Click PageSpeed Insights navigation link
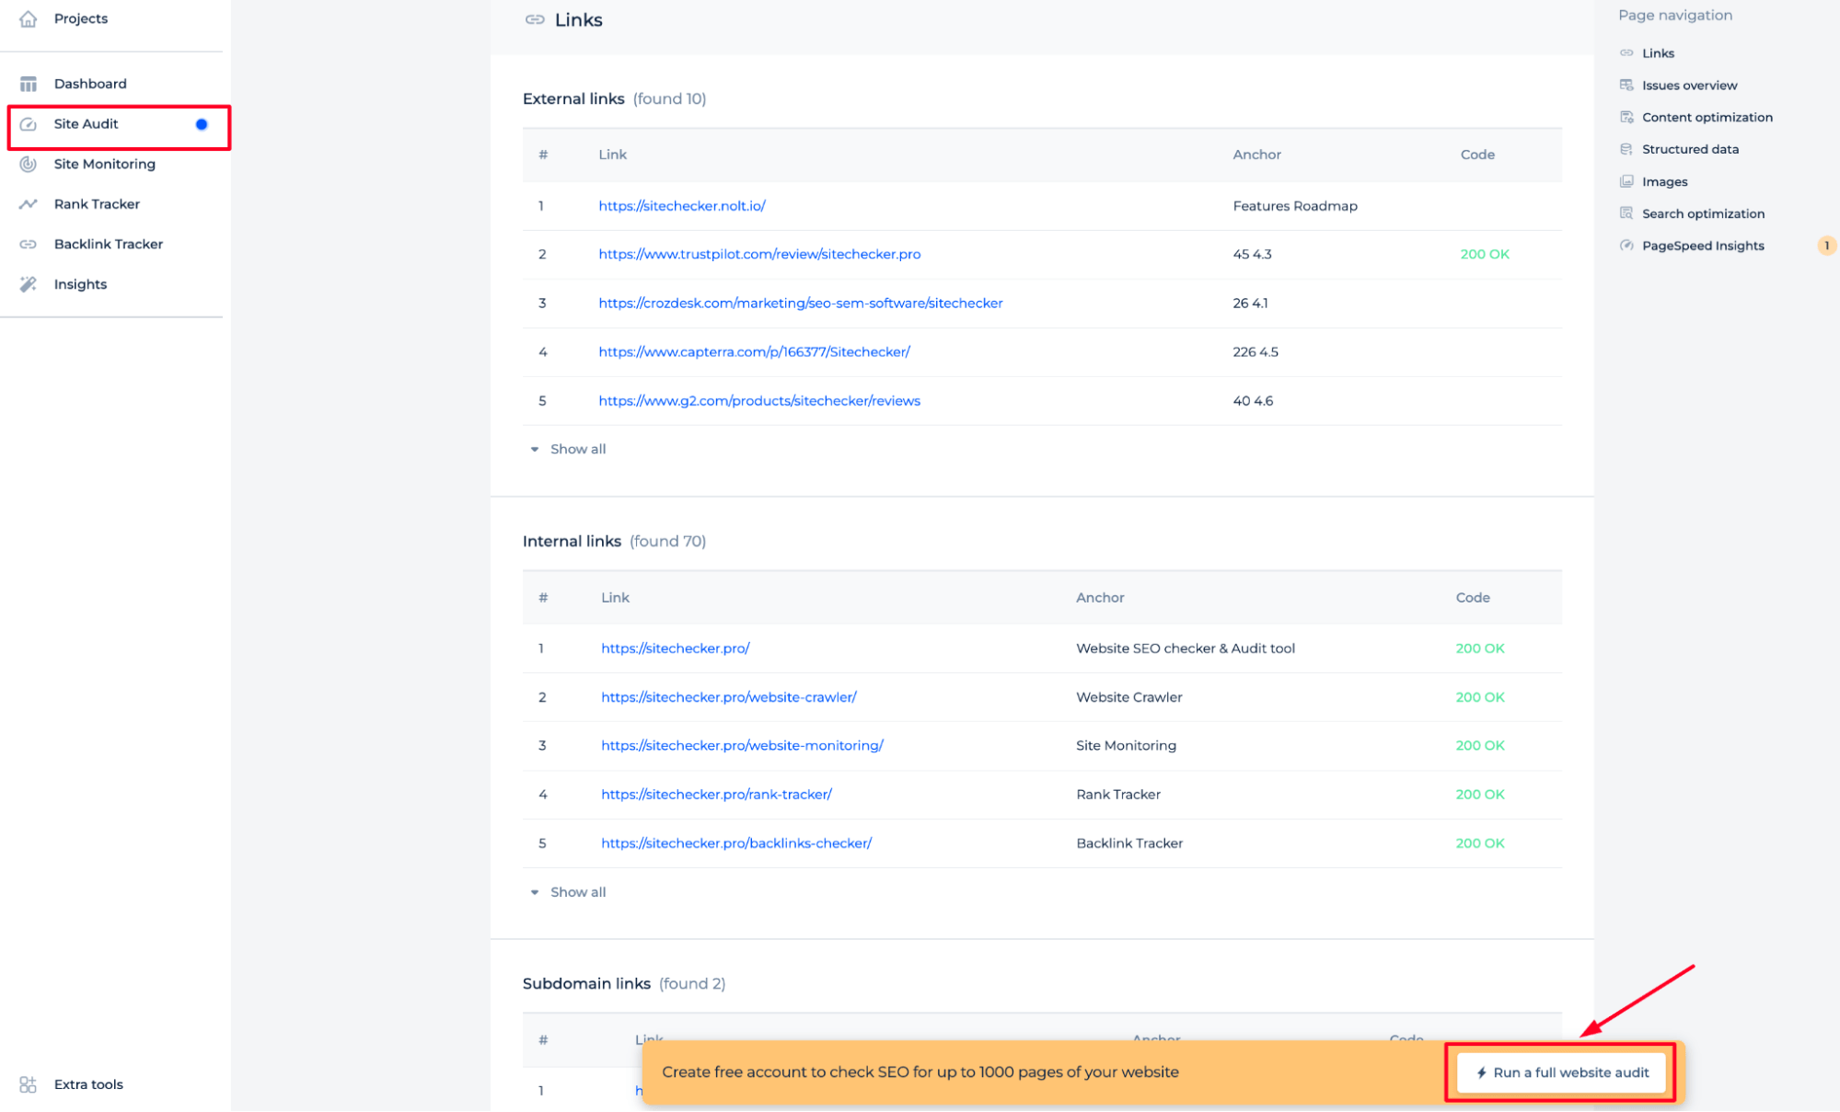 pos(1702,246)
